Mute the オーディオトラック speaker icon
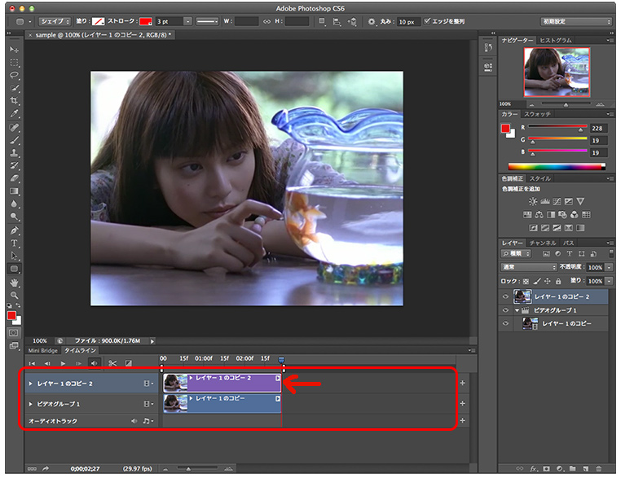Viewport: 621px width, 478px height. click(134, 421)
